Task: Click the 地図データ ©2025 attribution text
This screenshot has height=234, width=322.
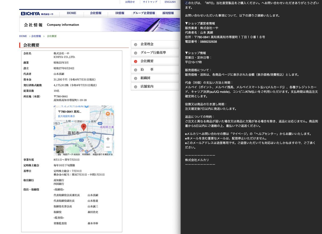Action: [71, 155]
